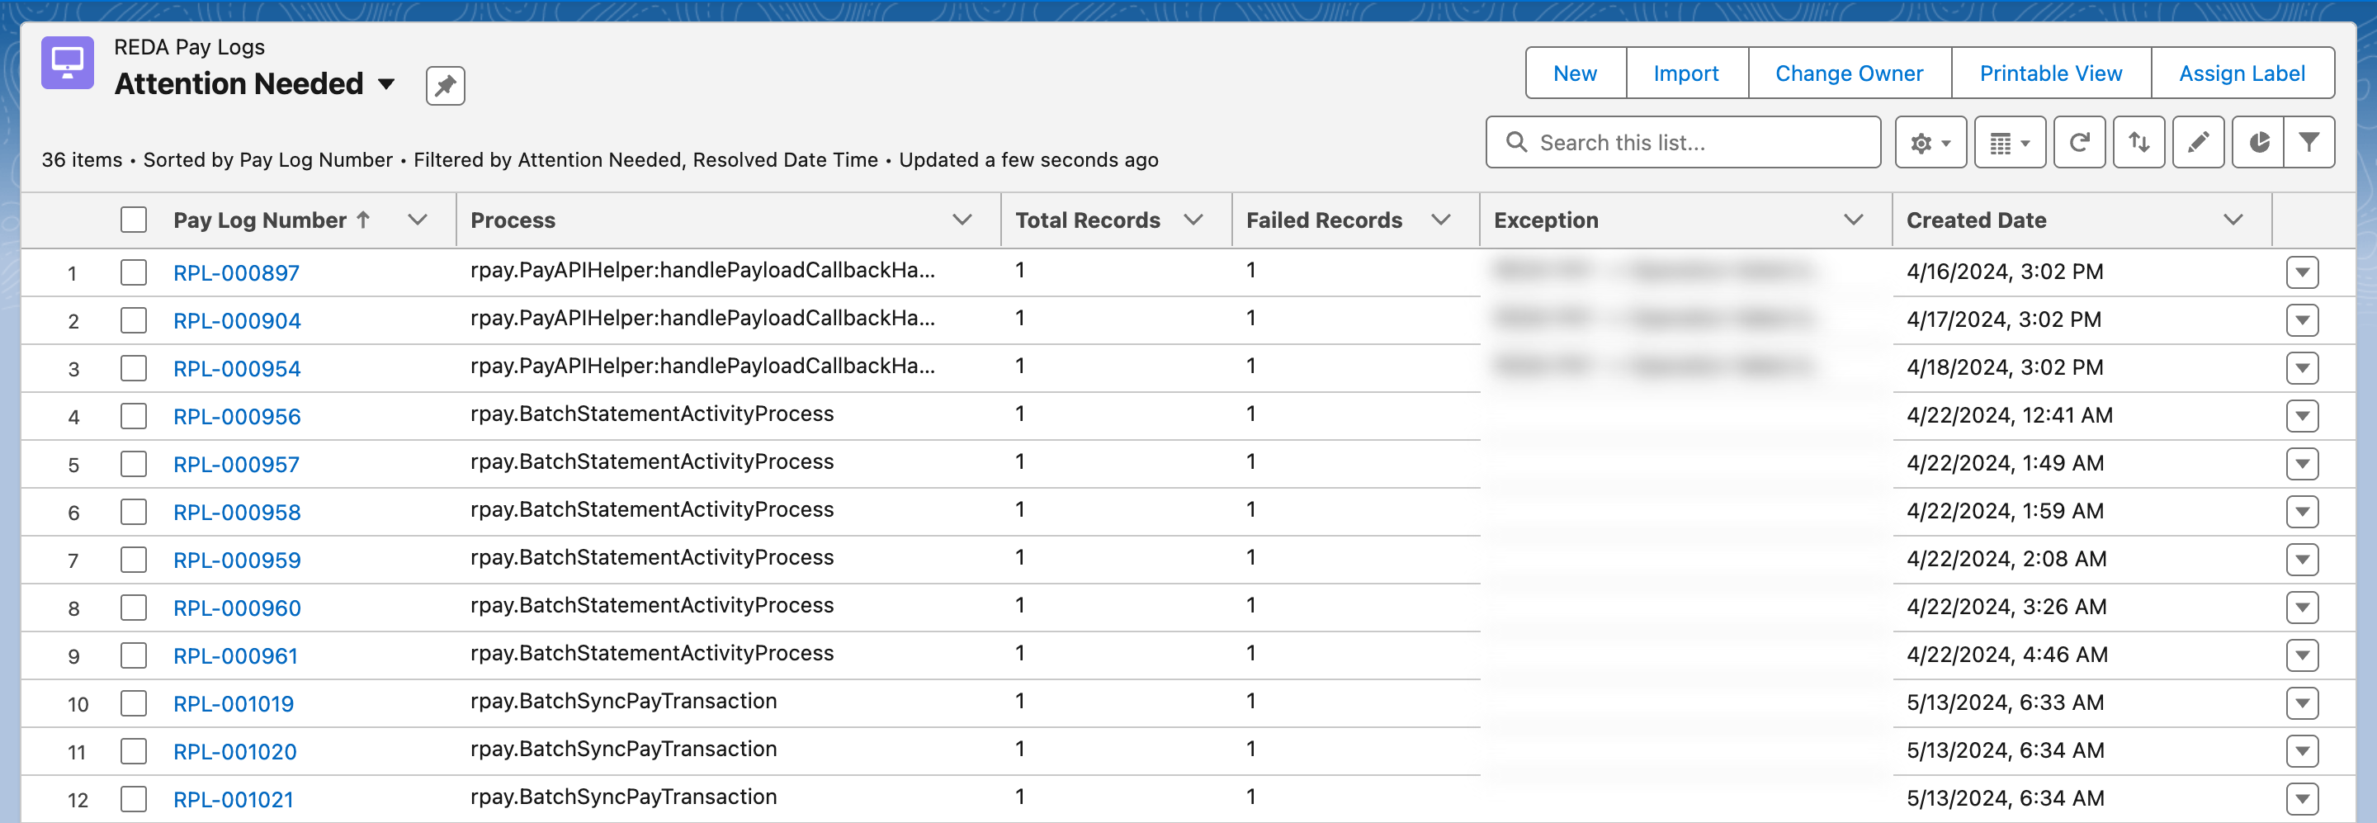Click the pencil inline edit icon

2198,142
